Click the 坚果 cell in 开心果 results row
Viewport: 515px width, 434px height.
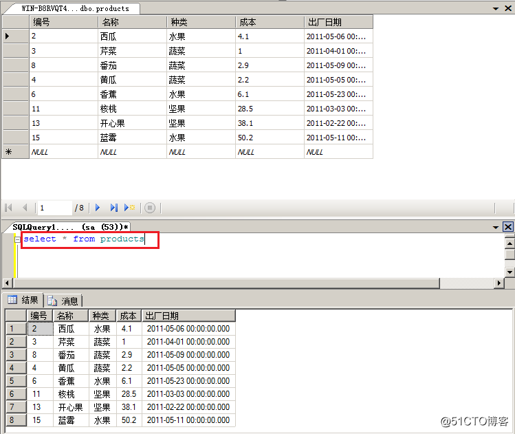(102, 407)
